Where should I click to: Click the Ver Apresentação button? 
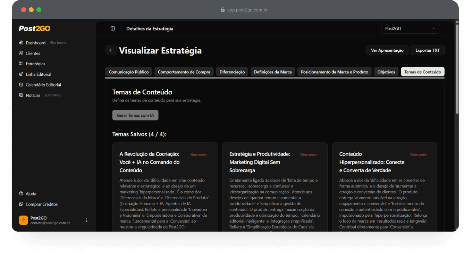pyautogui.click(x=387, y=50)
